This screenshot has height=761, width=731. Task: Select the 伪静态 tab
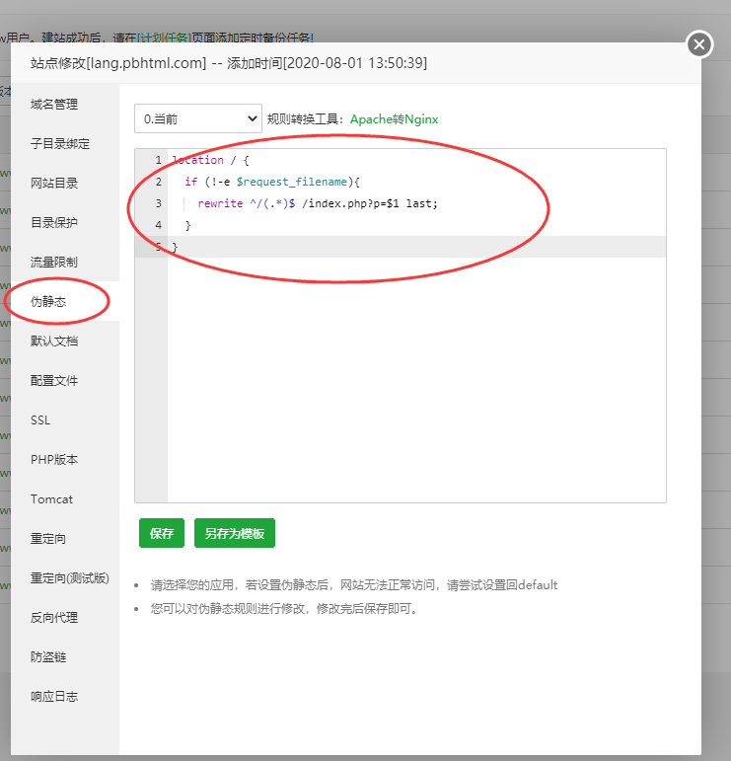(x=48, y=301)
